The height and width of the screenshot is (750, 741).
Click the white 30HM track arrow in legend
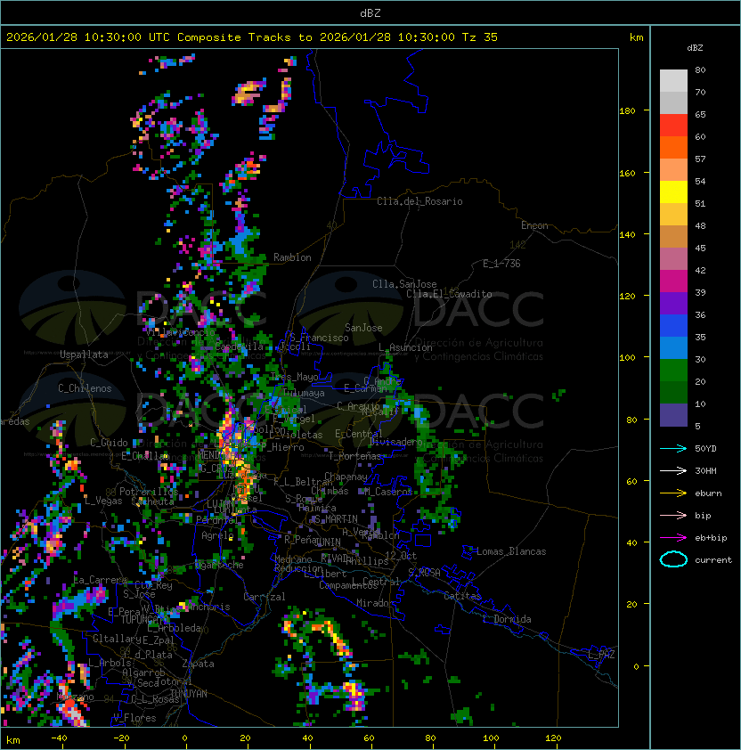[673, 470]
